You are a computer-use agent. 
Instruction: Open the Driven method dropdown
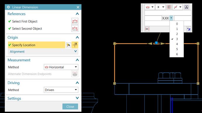click(61, 90)
